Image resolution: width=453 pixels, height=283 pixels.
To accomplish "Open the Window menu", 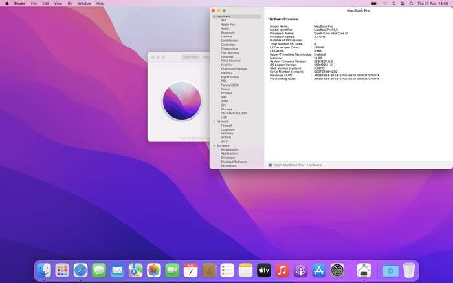I will (84, 3).
